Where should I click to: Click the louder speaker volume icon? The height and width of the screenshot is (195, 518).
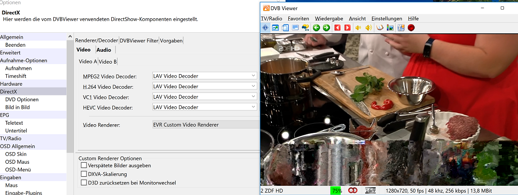[369, 28]
